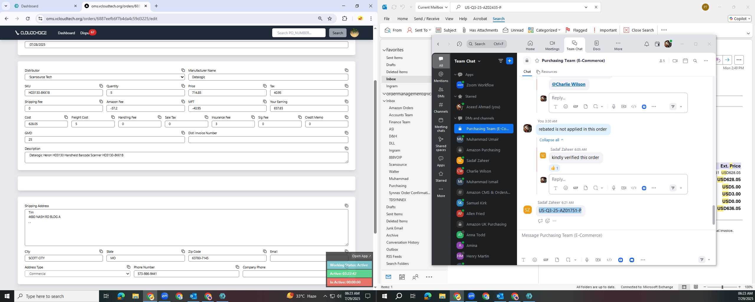Open the Zoom Home tab
Image resolution: width=755 pixels, height=302 pixels.
pyautogui.click(x=530, y=45)
